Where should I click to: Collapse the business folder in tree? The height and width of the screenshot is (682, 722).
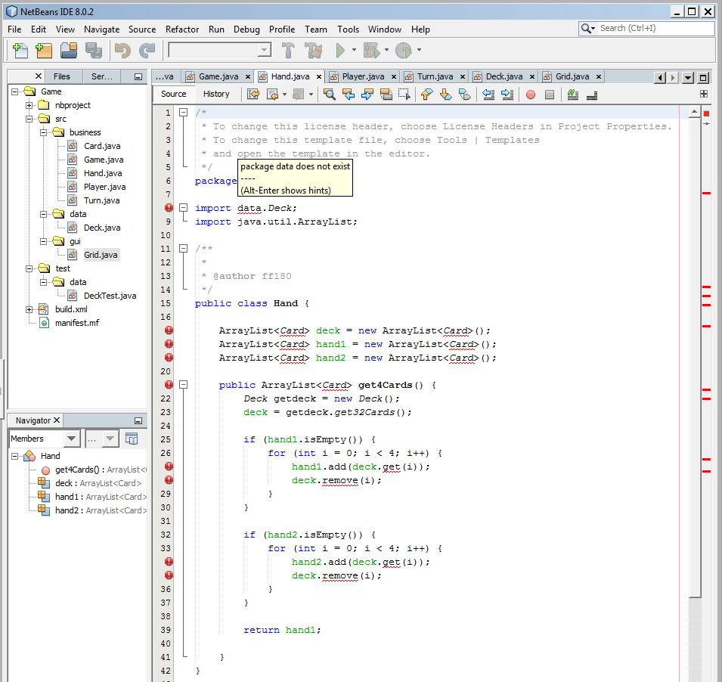44,132
